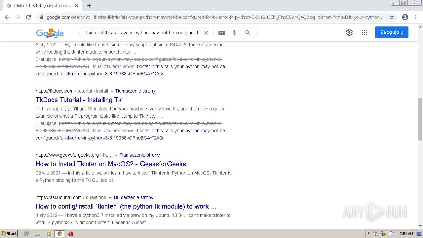Click the vertical page scrollbar thumb
This screenshot has height=238, width=423.
(420, 119)
